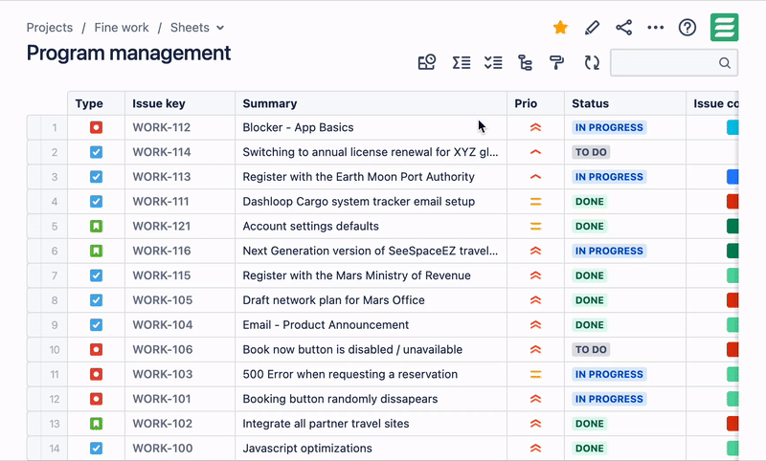Open the Fine work project breadcrumb
766x461 pixels.
click(x=122, y=28)
